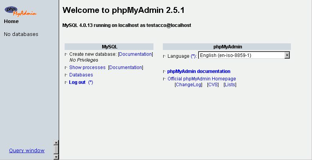This screenshot has width=312, height=160.
Task: Click the sidebar scrollbar down arrow
Action: click(x=56, y=157)
